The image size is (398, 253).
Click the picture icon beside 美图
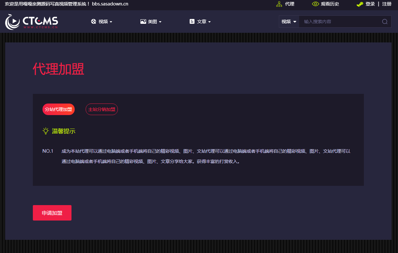point(143,22)
